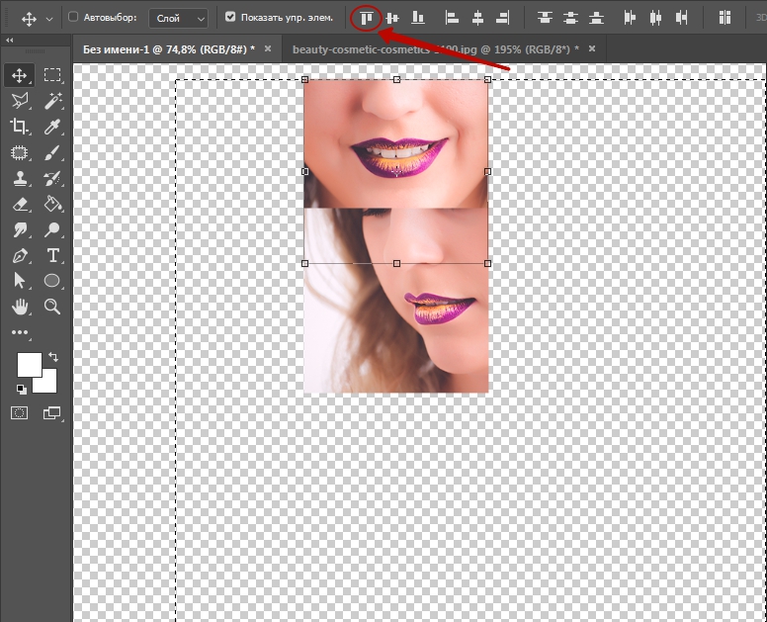Click the middle-left transform handle
Image resolution: width=767 pixels, height=622 pixels.
(304, 171)
